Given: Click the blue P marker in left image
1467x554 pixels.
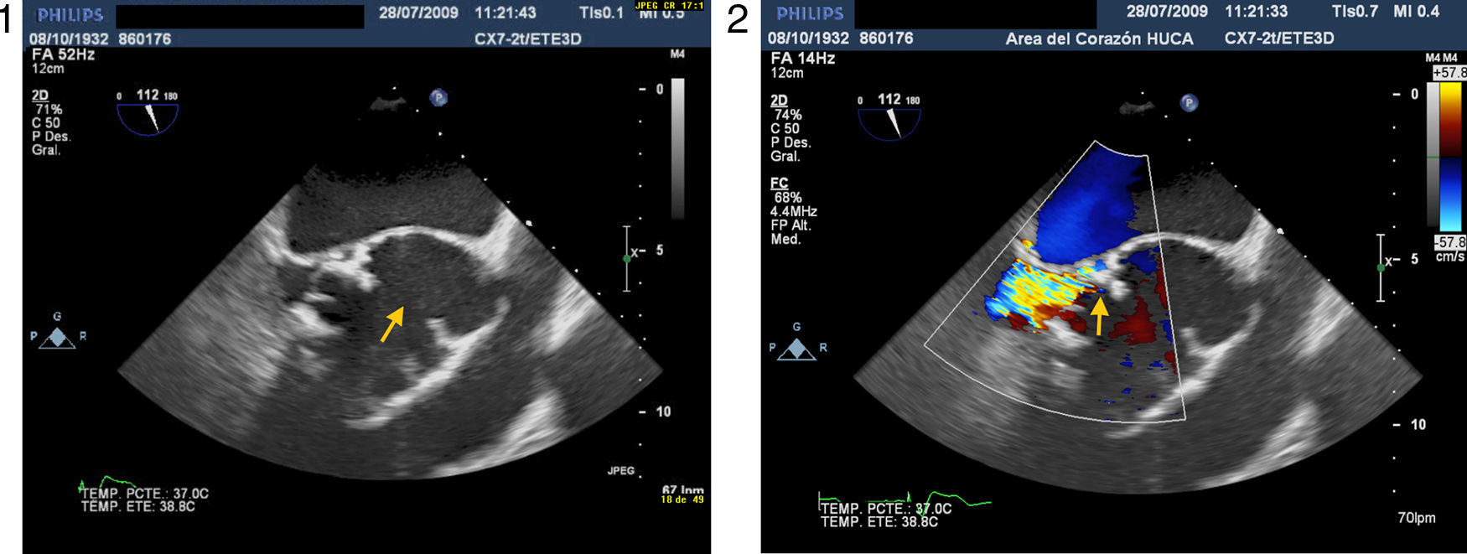Looking at the screenshot, I should [x=438, y=98].
